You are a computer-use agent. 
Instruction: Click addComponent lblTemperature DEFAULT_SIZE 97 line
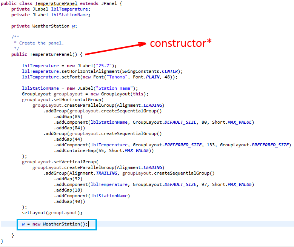click(x=154, y=185)
